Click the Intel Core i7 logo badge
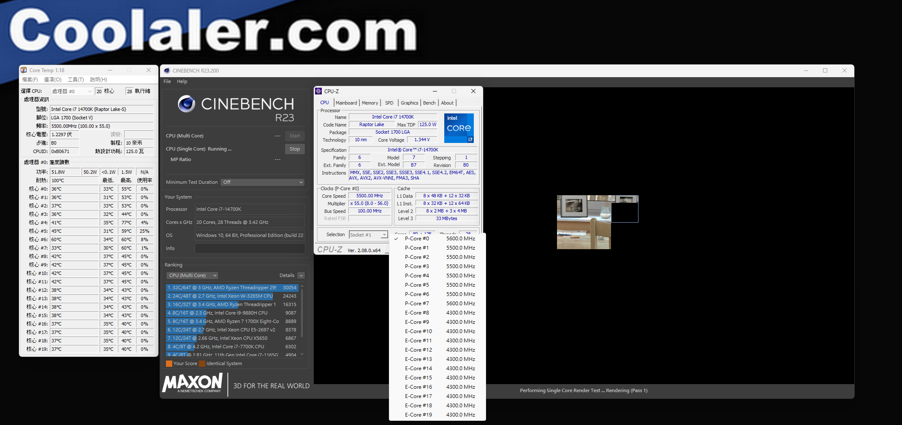Screen dimensions: 902x425 coord(459,128)
